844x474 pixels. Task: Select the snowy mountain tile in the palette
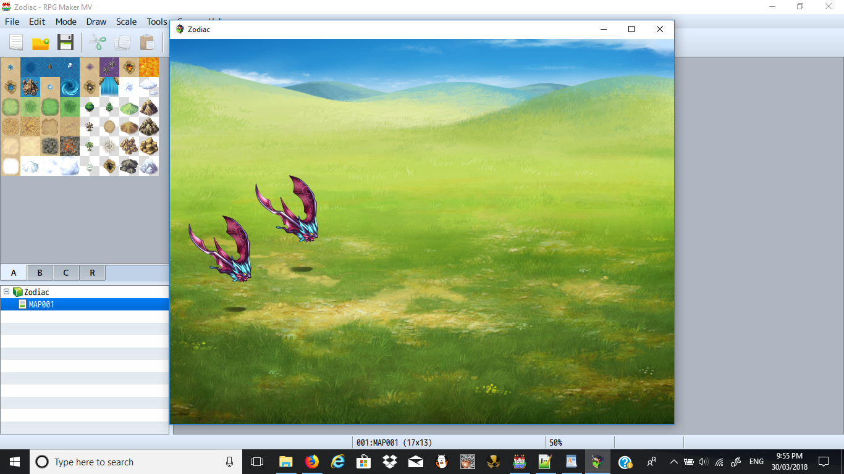[x=149, y=166]
